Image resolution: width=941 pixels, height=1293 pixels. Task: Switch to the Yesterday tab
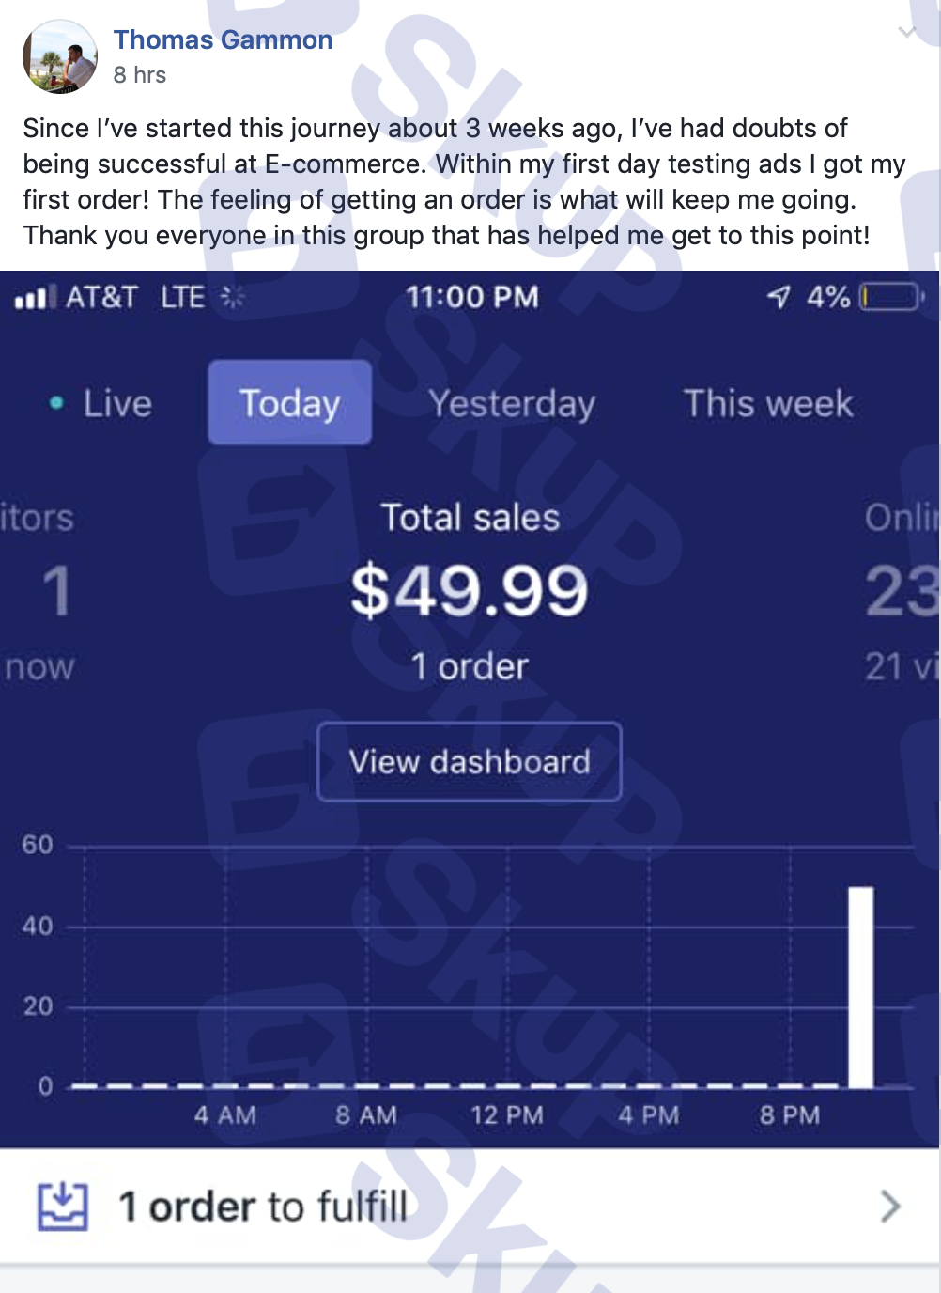512,403
